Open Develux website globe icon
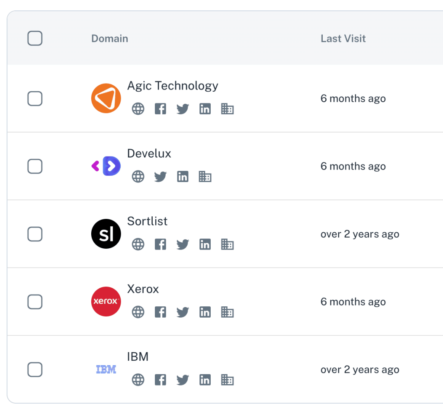 [138, 177]
